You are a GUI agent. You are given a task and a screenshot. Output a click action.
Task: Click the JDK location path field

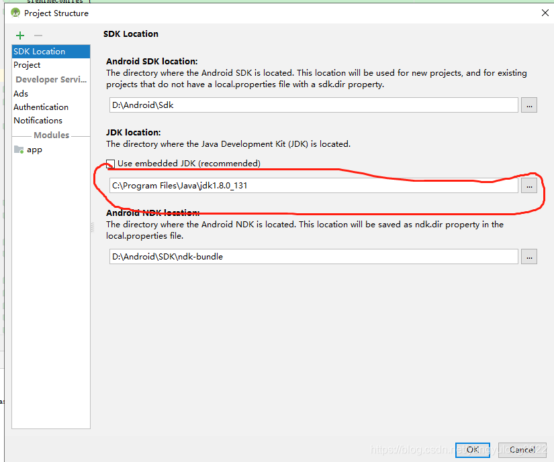tap(314, 186)
